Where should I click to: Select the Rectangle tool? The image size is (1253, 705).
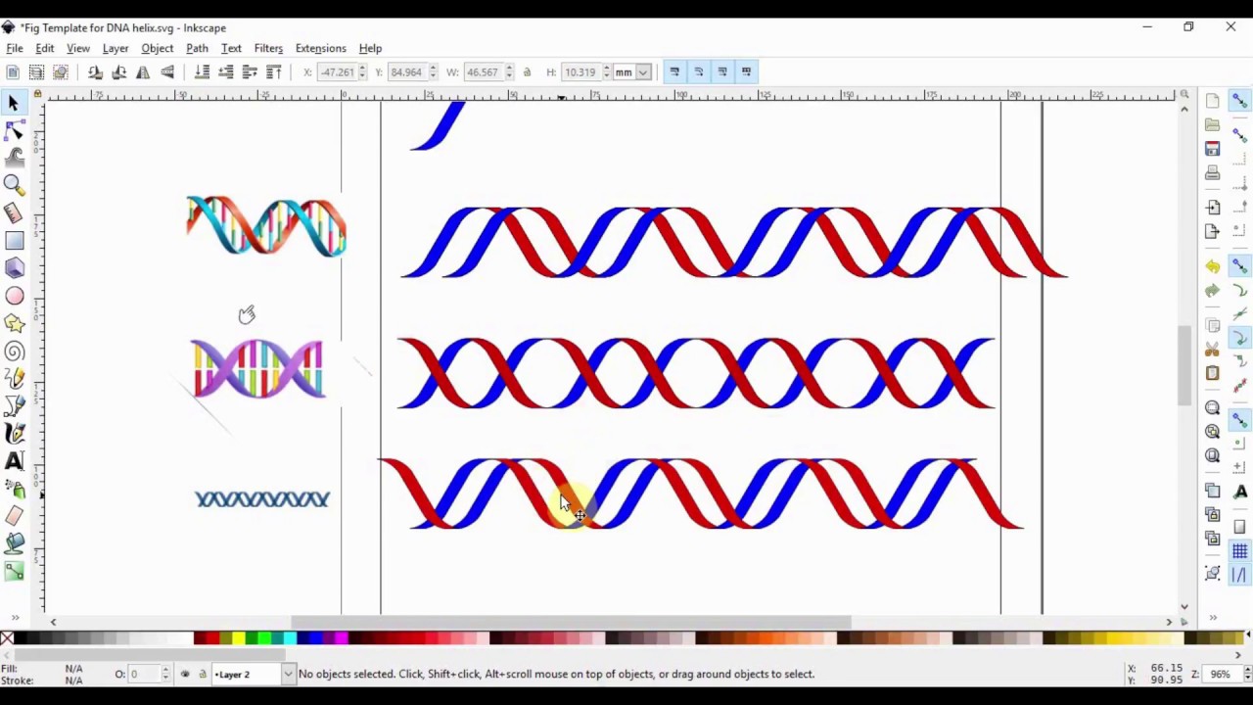coord(14,240)
